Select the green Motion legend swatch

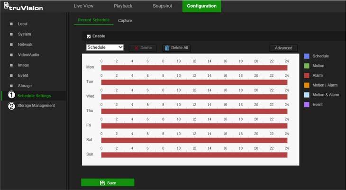pyautogui.click(x=307, y=66)
